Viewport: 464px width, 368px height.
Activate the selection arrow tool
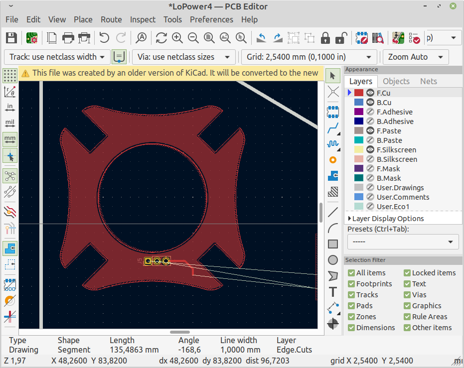333,75
